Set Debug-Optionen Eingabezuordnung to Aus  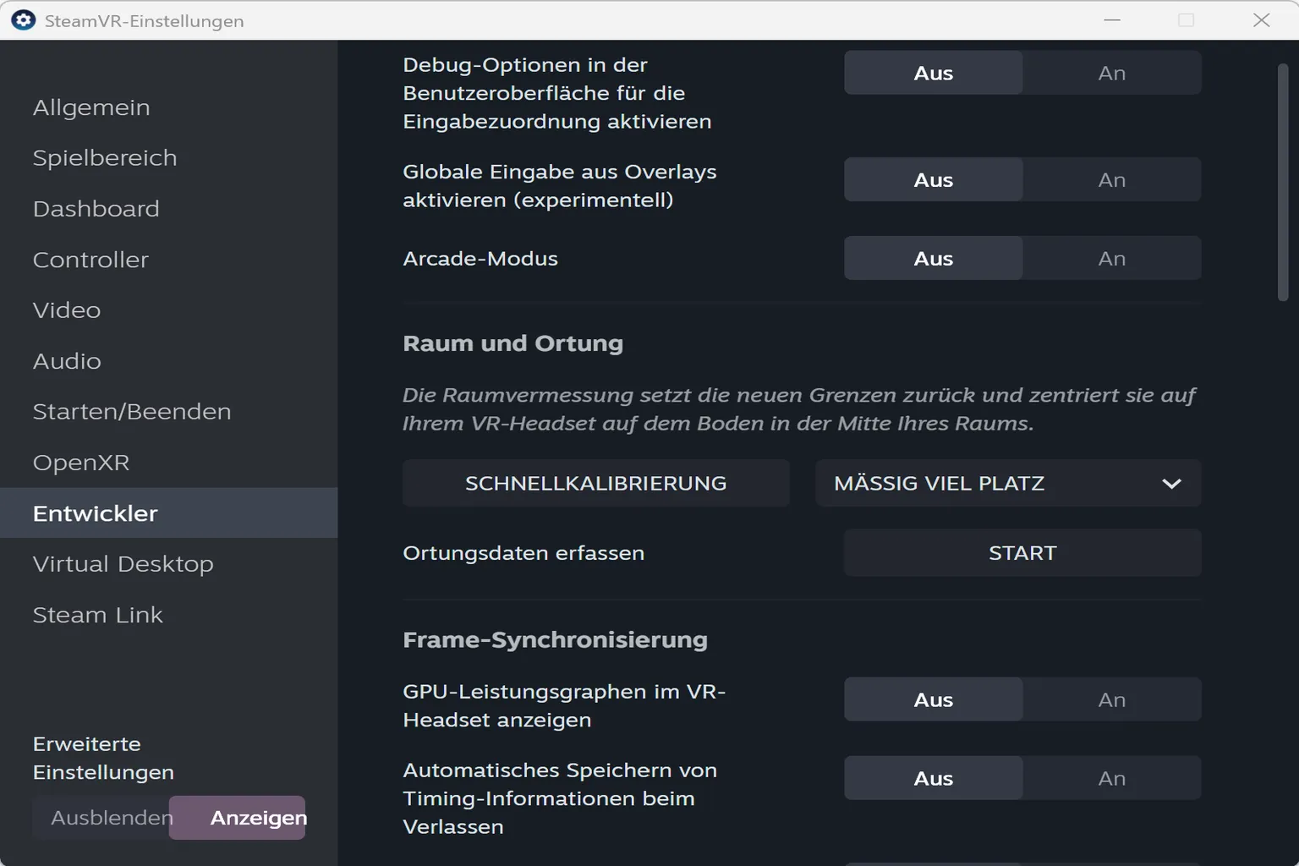point(934,73)
